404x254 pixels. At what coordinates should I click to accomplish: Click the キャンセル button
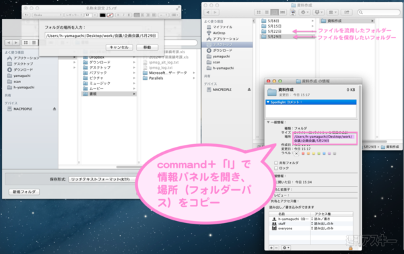[x=119, y=47]
